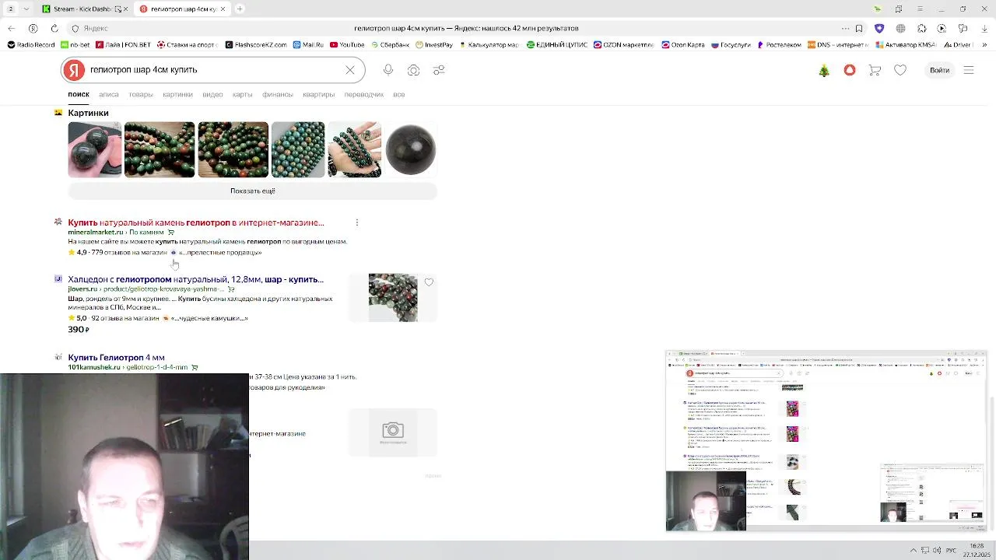Click Показать ещё under images
This screenshot has height=560, width=996.
(x=252, y=191)
